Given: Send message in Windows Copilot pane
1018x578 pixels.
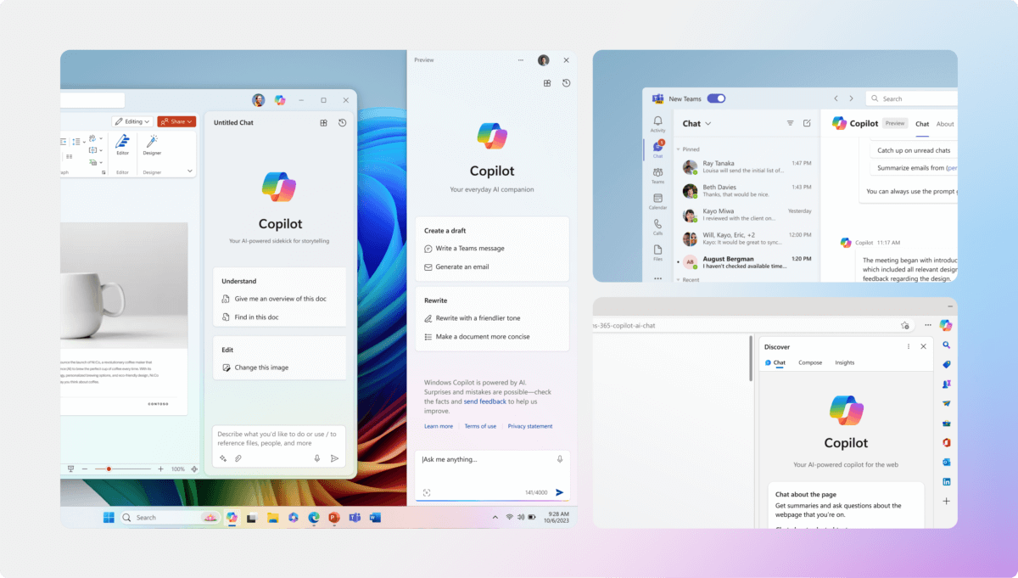Looking at the screenshot, I should 560,492.
